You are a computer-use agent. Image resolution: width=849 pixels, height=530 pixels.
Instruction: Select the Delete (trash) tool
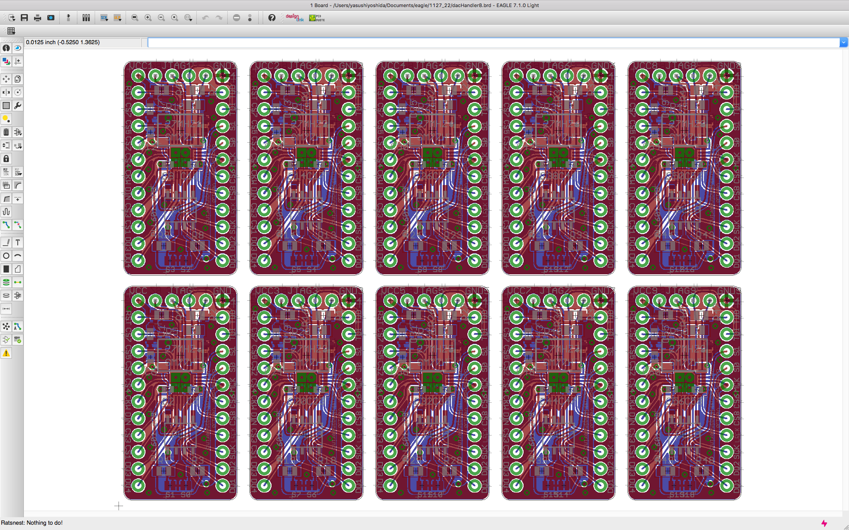coord(6,132)
